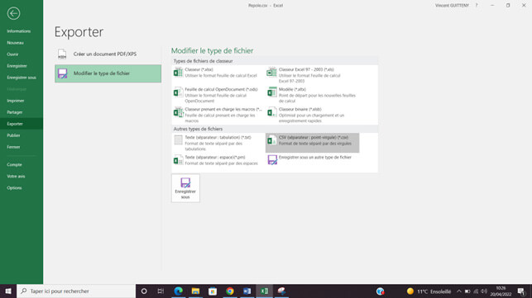Click the Taper ici pour rechercher box

(x=76, y=291)
